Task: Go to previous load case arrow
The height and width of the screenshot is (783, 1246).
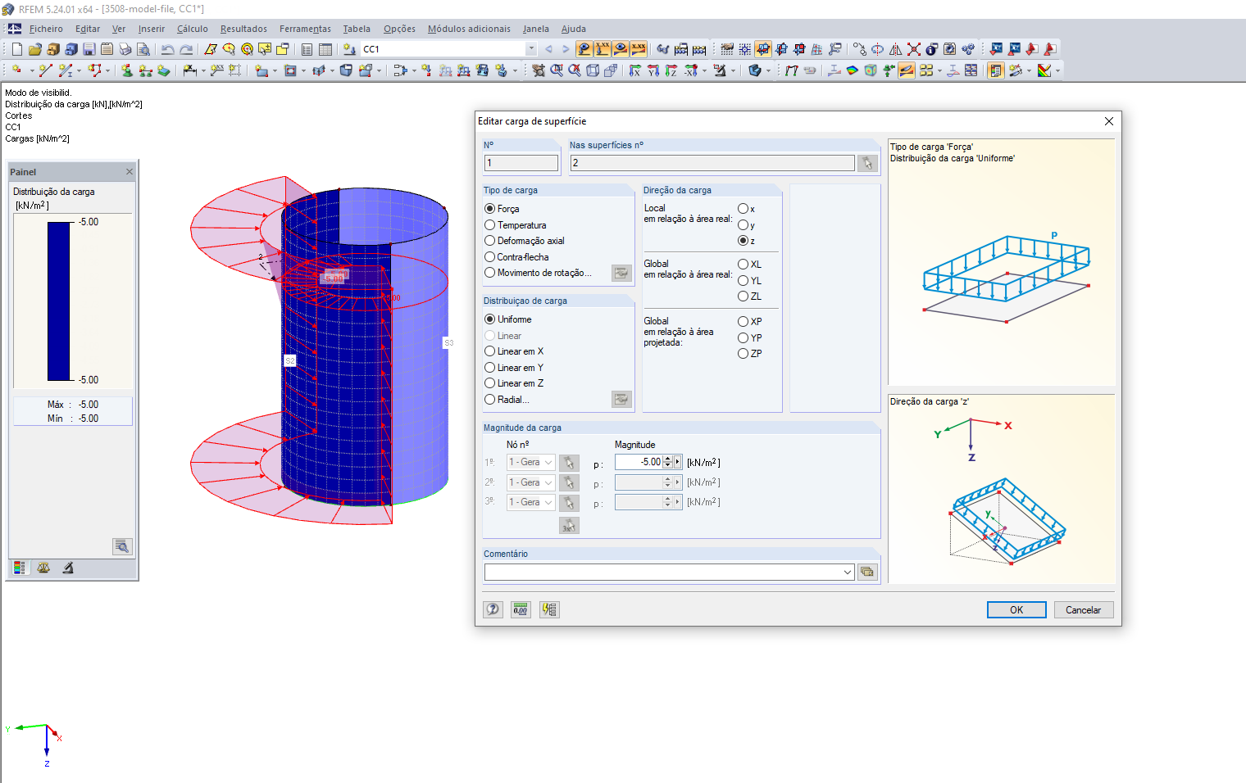Action: point(548,49)
